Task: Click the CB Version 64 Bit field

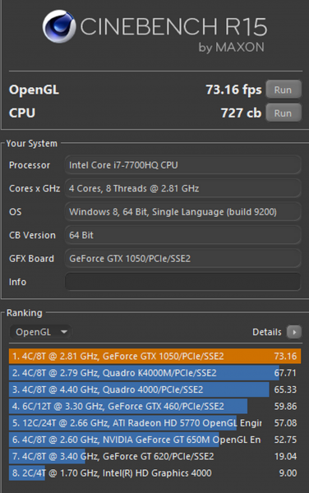Action: pos(182,235)
